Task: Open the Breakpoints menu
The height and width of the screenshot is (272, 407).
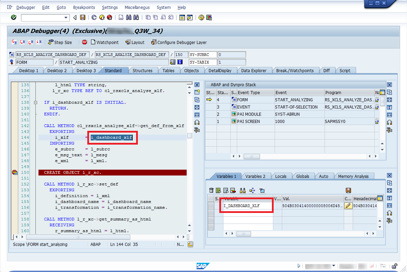Action: 84,8
